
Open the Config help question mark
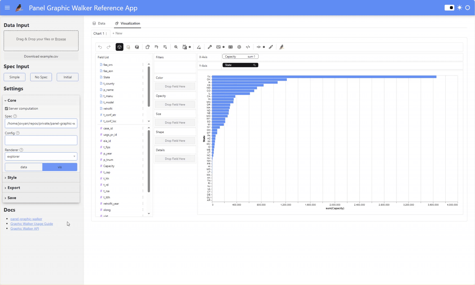pos(18,133)
